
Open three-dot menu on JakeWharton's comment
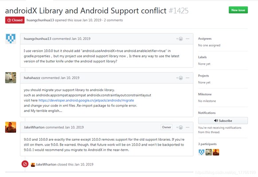pyautogui.click(x=188, y=127)
